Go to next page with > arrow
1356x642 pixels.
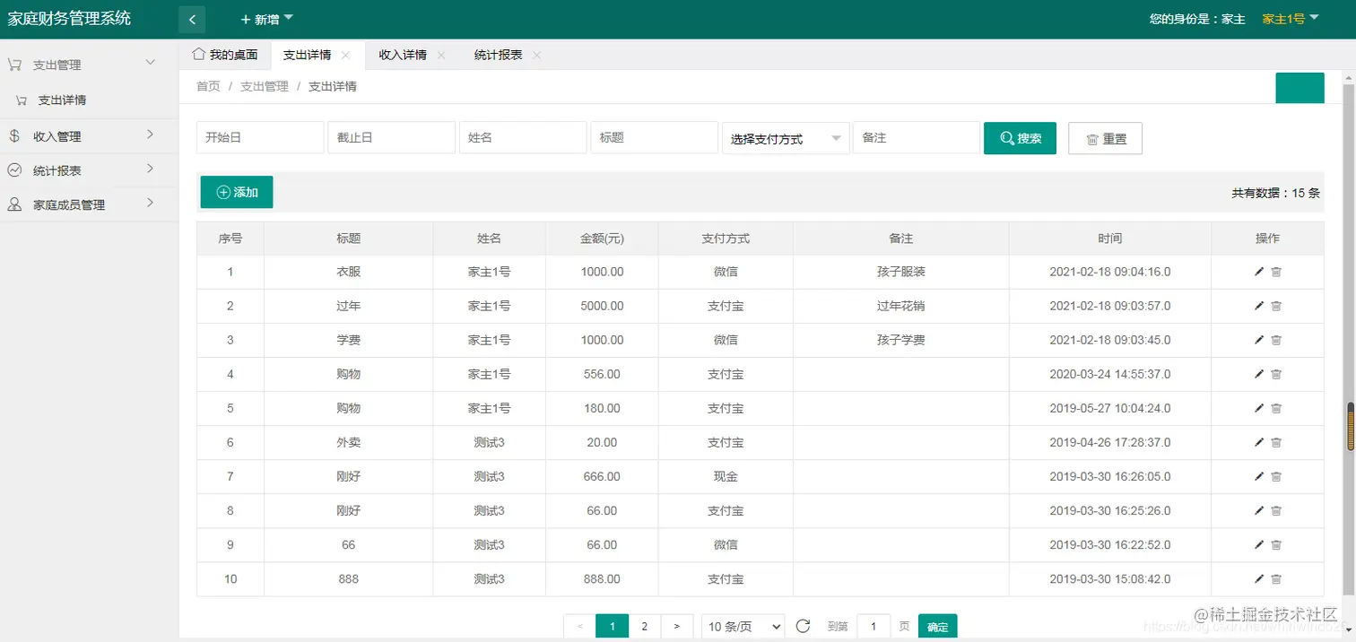point(676,627)
